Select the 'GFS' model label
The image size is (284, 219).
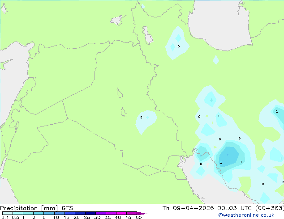(x=67, y=208)
